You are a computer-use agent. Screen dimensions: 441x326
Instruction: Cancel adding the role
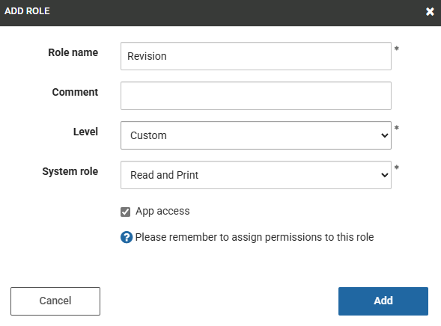[x=55, y=301]
